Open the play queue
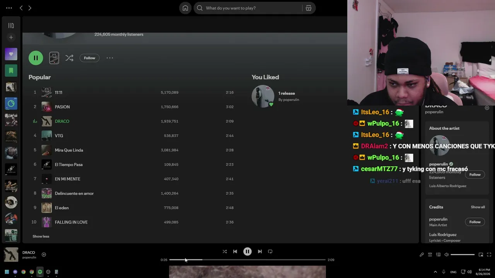 point(430,255)
